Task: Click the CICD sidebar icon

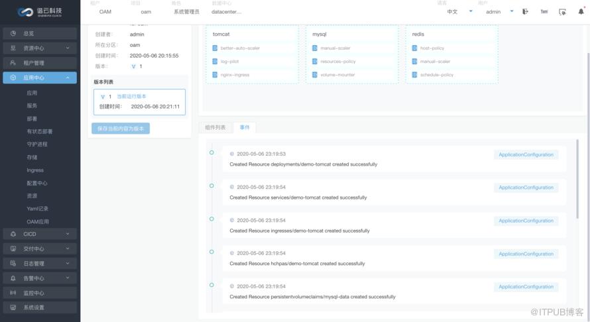Action: tap(13, 234)
